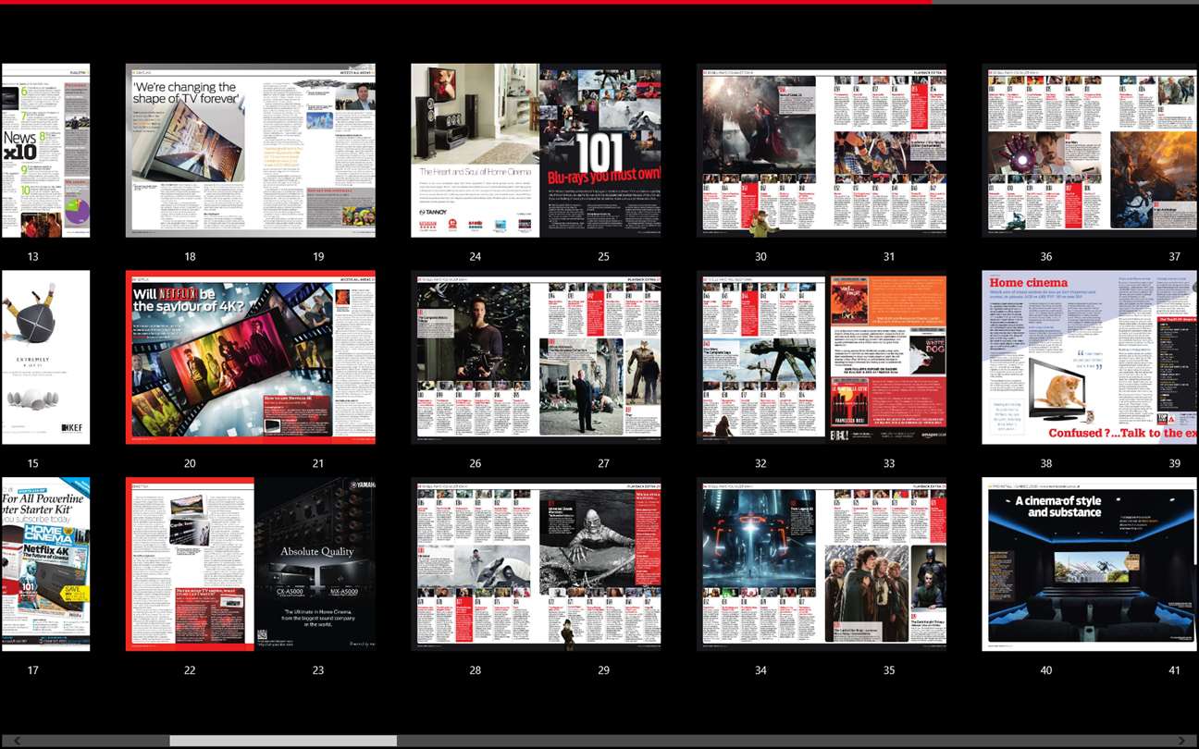Open the page 35 thumbnail
The width and height of the screenshot is (1199, 749).
coord(884,564)
